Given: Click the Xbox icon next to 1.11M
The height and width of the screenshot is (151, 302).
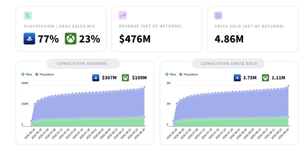Looking at the screenshot, I should (x=266, y=78).
